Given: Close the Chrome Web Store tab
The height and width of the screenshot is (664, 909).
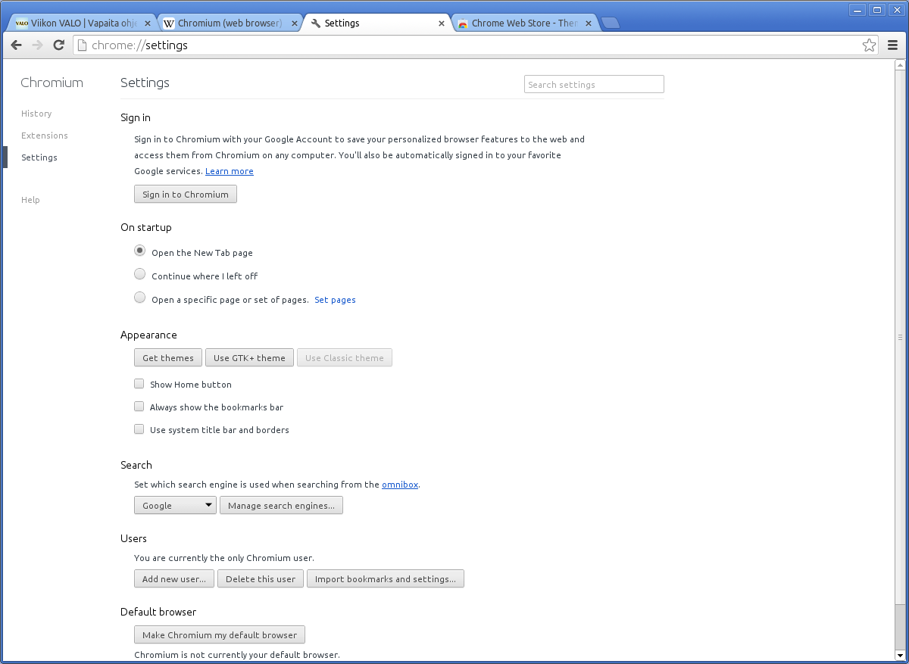Looking at the screenshot, I should tap(589, 23).
